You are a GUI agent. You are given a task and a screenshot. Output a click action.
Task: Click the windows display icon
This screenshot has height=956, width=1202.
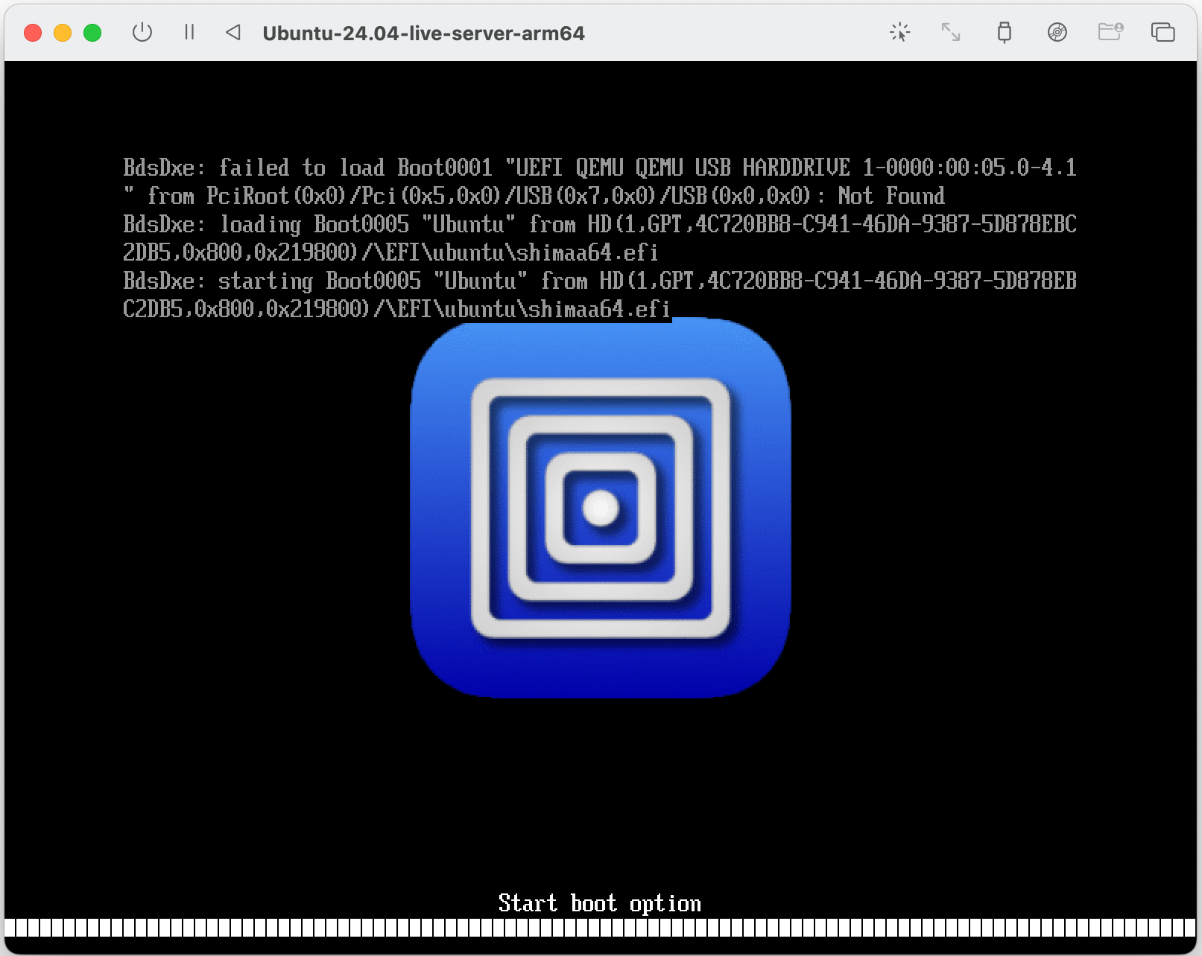pyautogui.click(x=1163, y=32)
